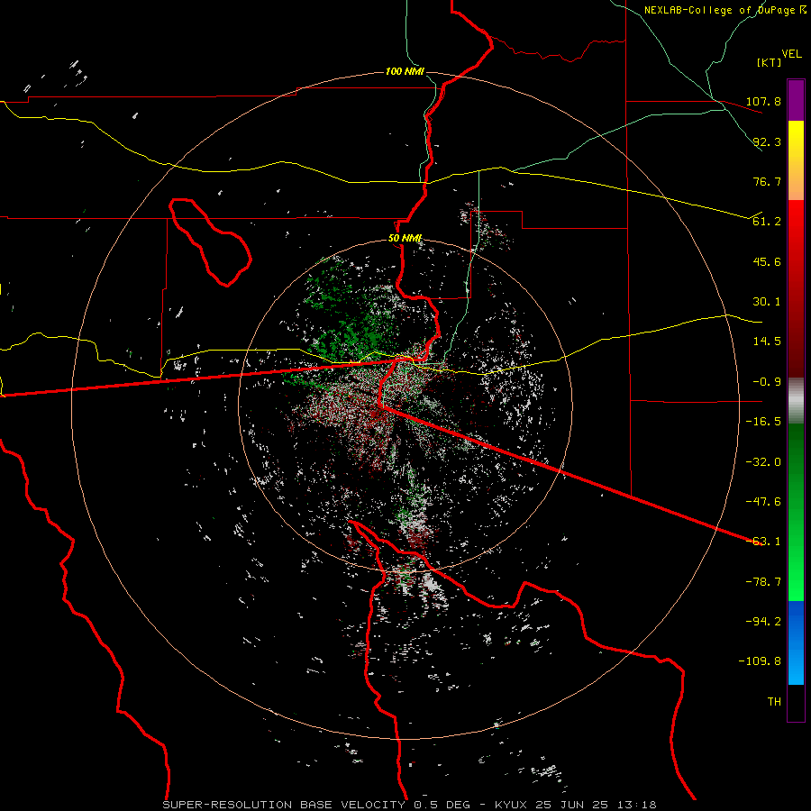This screenshot has width=811, height=811.
Task: Pick the blue segment of the velocity color bar
Action: [x=796, y=642]
